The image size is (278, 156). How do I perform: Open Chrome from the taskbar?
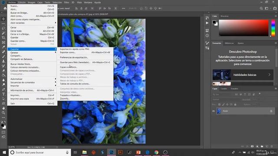(x=156, y=152)
